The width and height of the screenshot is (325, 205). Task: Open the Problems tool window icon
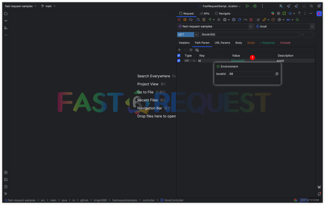click(x=6, y=187)
